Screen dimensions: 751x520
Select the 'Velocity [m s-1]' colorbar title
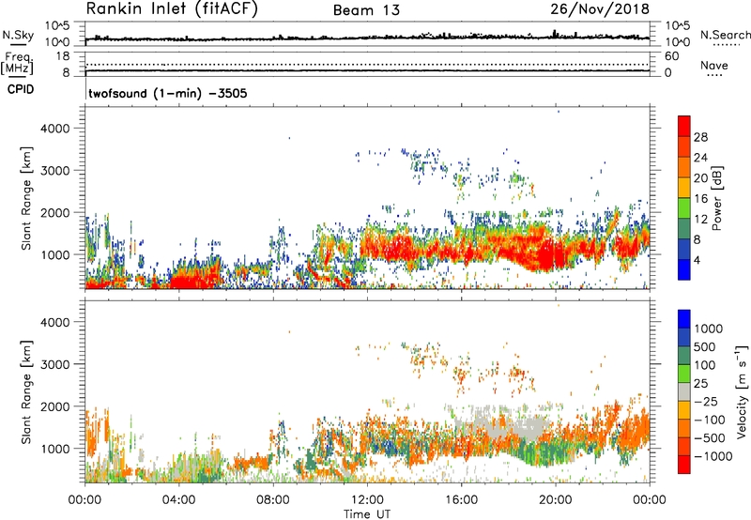tap(742, 391)
